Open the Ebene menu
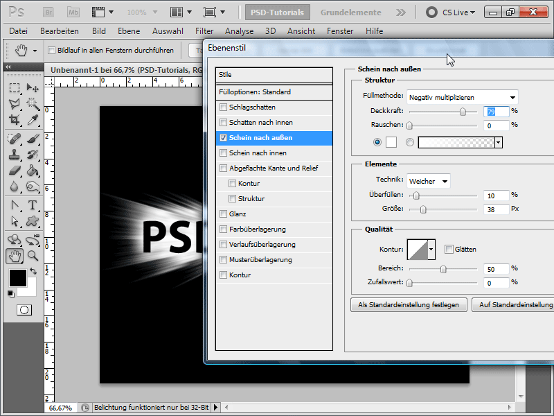 pos(129,31)
